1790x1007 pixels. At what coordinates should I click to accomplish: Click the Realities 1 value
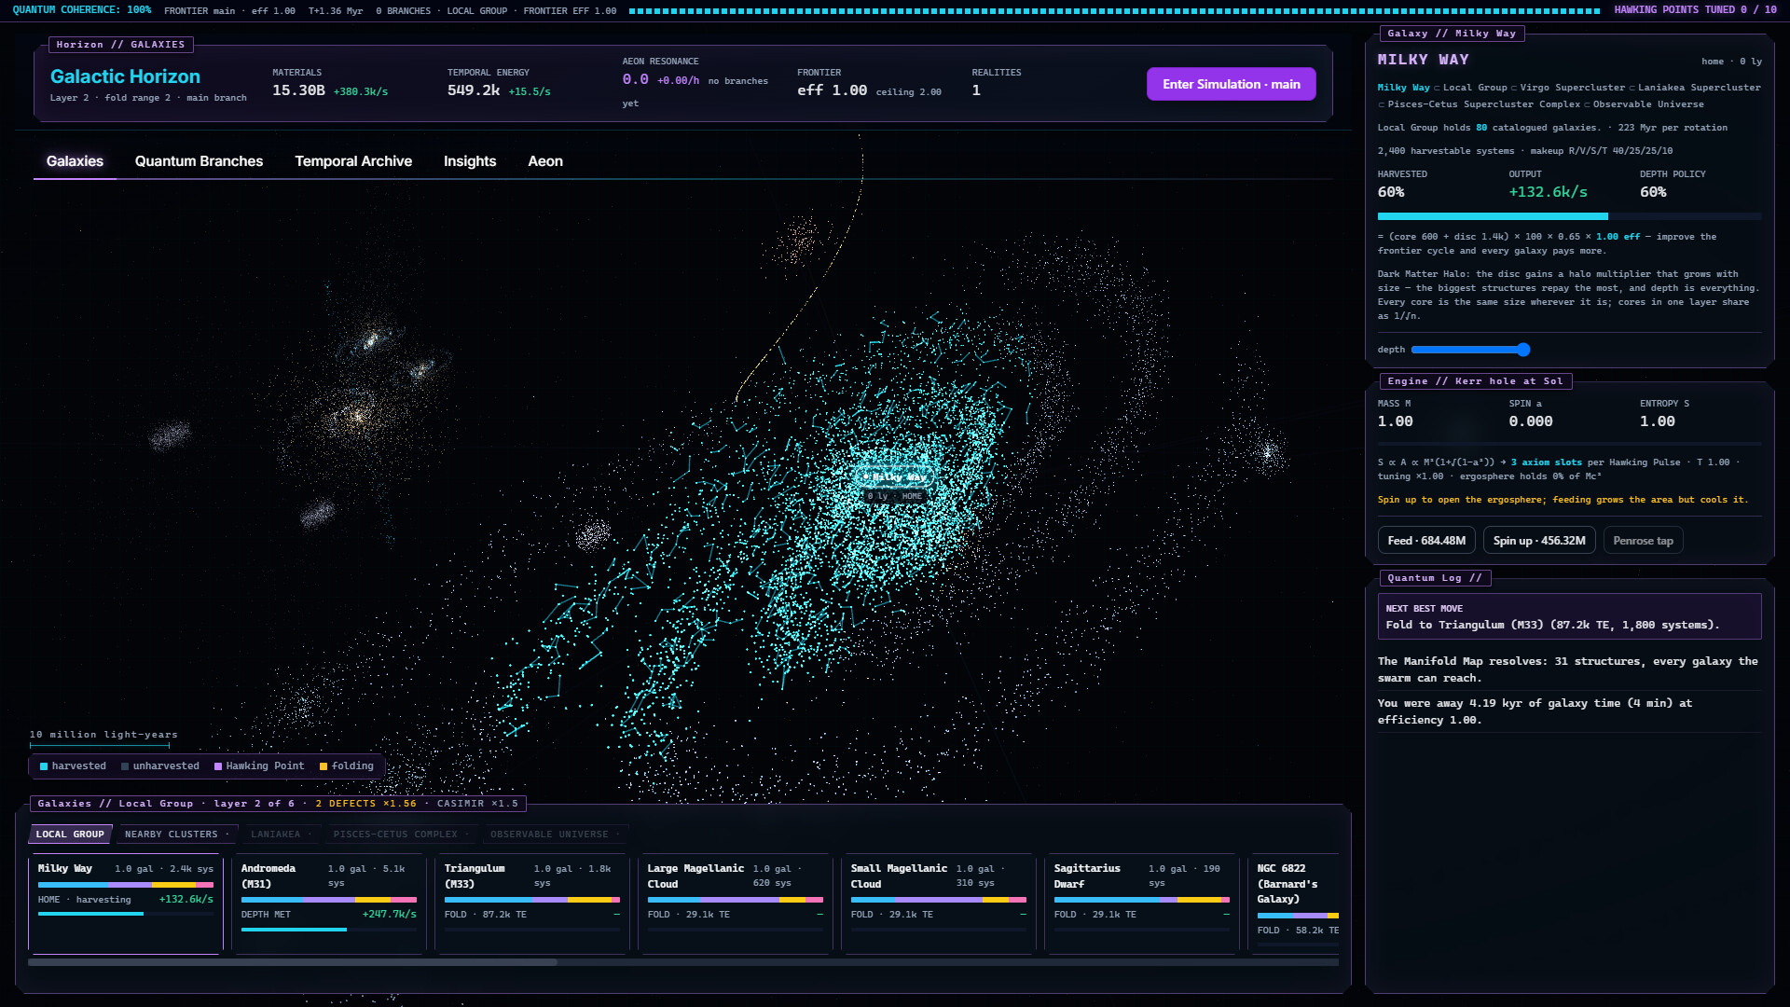(976, 90)
